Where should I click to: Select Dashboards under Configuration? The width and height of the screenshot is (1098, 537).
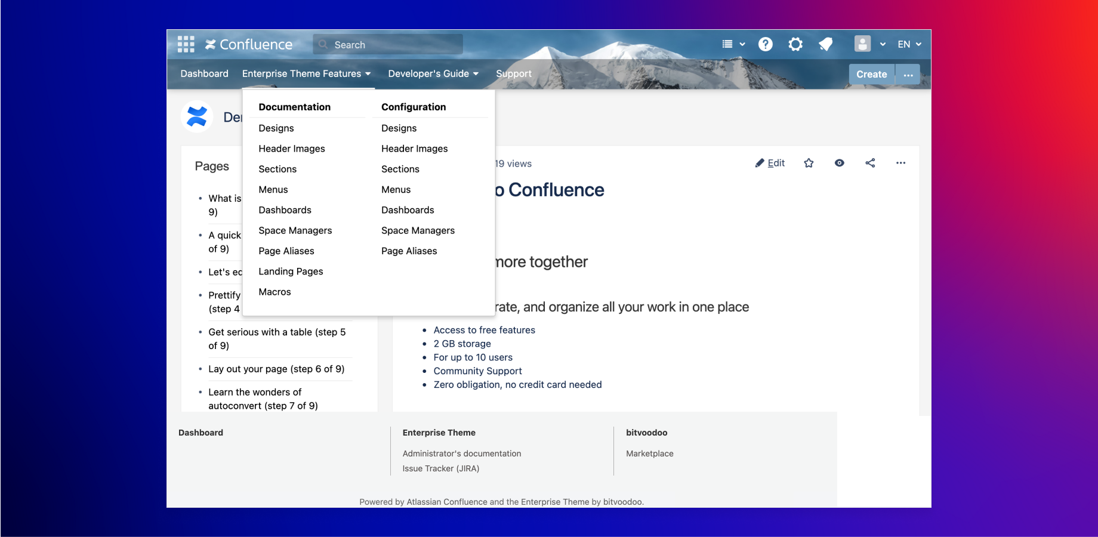pos(408,210)
